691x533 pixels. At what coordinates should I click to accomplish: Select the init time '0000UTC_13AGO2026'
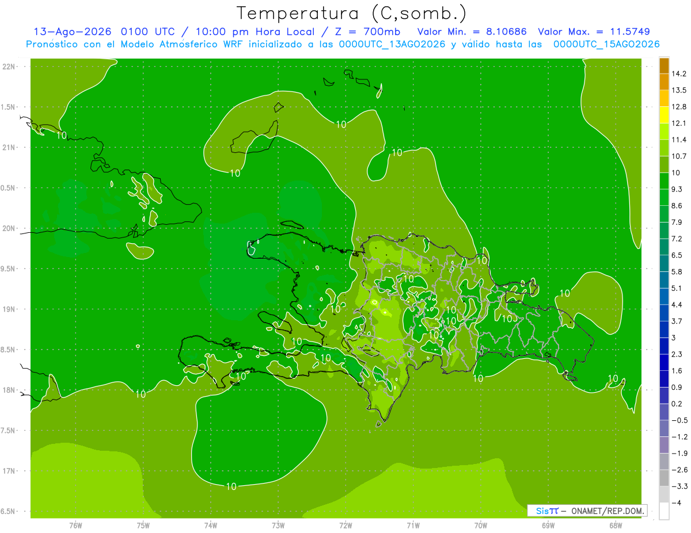pyautogui.click(x=392, y=44)
